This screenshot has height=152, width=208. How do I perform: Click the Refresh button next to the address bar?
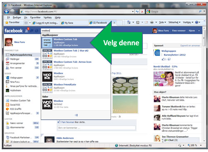(x=137, y=12)
